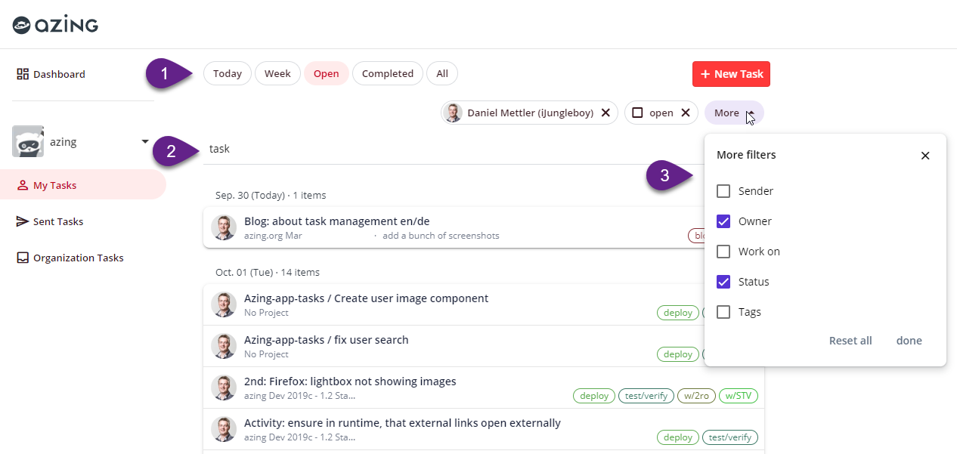Disable the Owner filter checkbox

click(x=723, y=221)
